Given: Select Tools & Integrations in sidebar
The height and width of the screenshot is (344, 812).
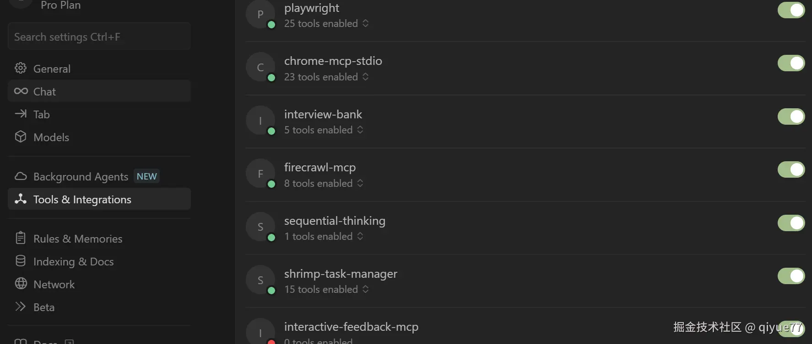Looking at the screenshot, I should 82,199.
